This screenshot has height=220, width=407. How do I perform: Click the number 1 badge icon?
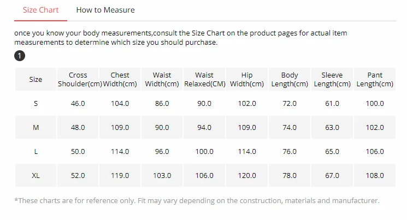tap(19, 56)
